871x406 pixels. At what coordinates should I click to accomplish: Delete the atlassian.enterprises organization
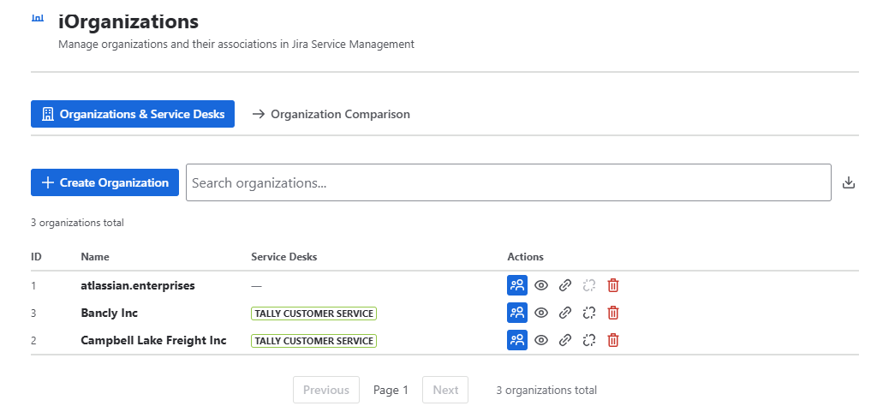[612, 285]
